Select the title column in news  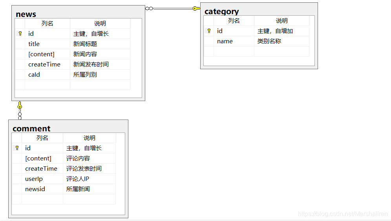[48, 44]
